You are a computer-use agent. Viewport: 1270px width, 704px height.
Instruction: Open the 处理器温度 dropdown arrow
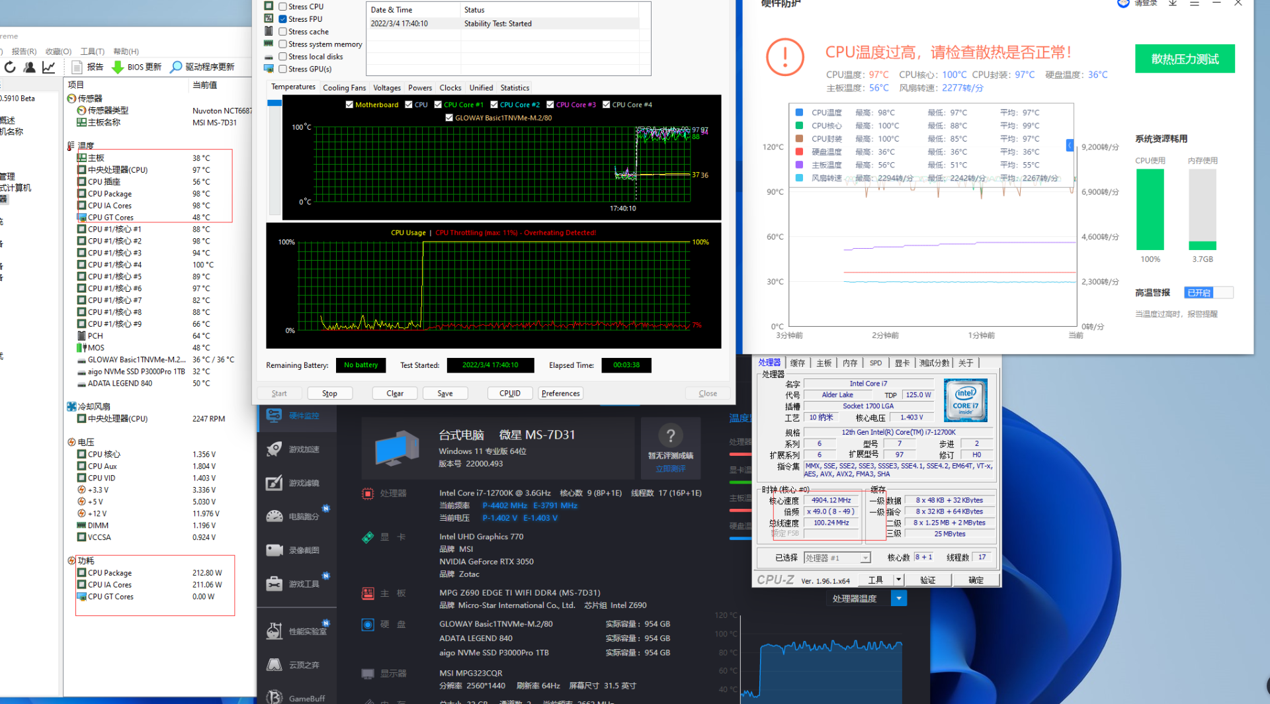[x=898, y=599]
